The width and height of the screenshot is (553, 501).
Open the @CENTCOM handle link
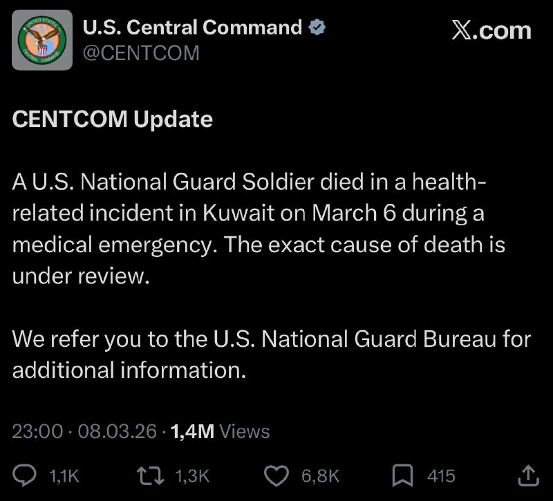[141, 53]
